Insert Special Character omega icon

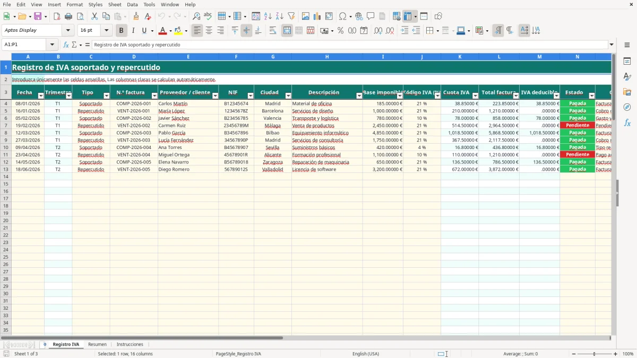tap(343, 16)
